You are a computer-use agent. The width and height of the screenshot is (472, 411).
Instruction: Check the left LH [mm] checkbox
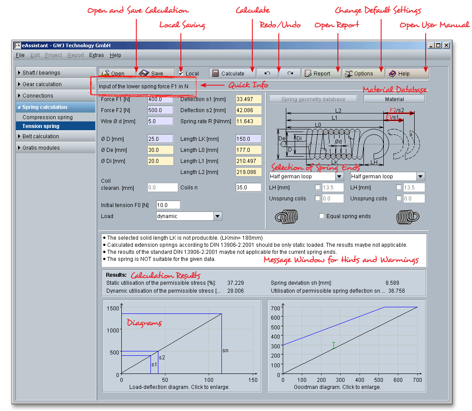tap(318, 188)
